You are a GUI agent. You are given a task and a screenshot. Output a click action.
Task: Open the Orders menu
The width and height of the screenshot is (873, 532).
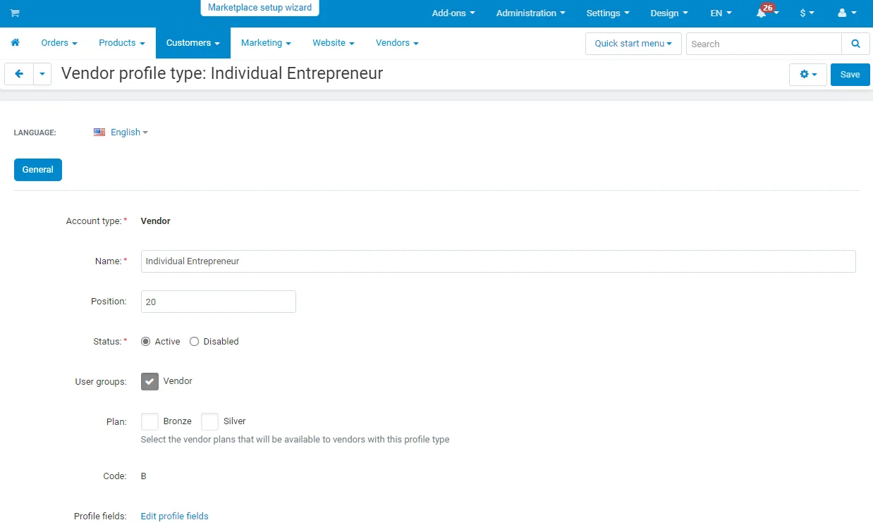[x=59, y=43]
